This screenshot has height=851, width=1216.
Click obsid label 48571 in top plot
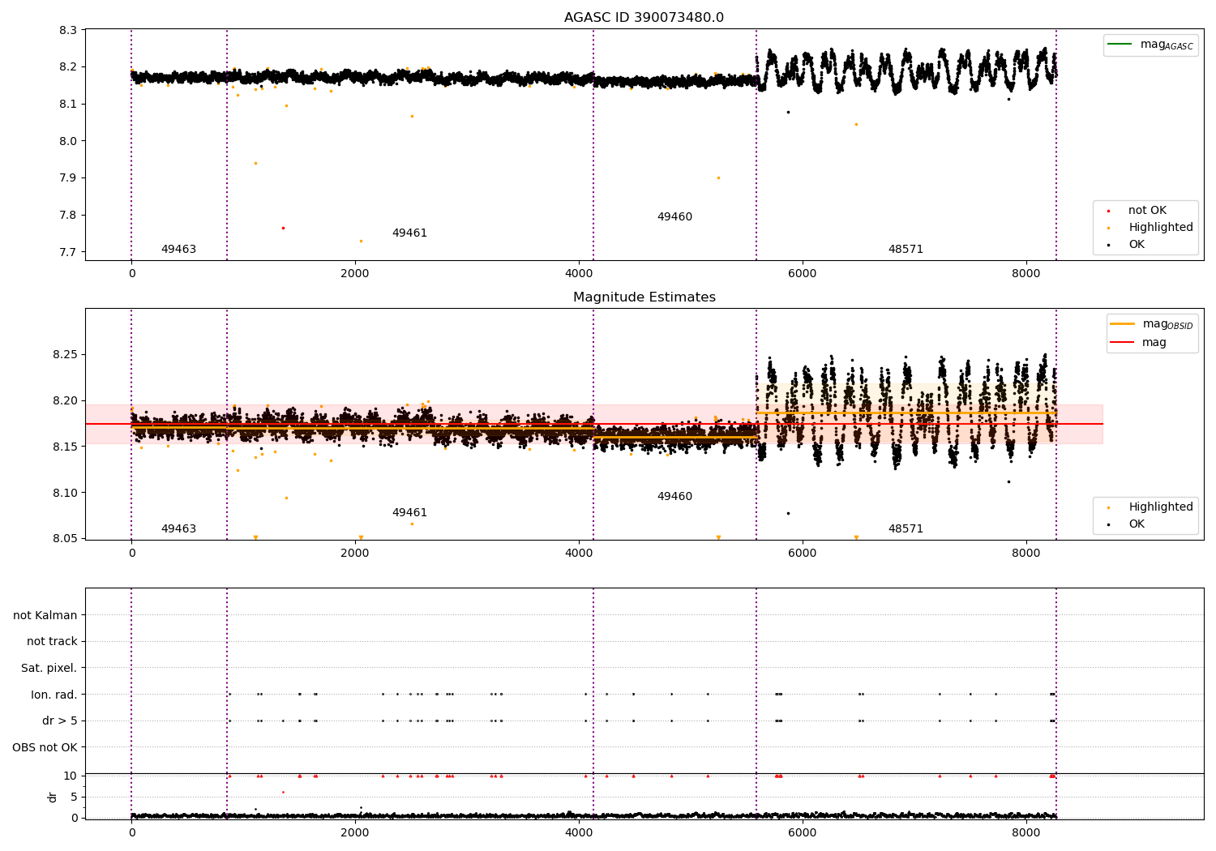(x=906, y=250)
